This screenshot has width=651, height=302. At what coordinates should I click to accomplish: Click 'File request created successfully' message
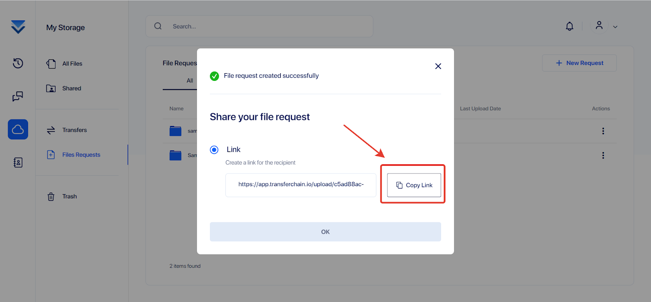click(271, 76)
